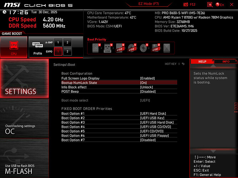Image resolution: width=238 pixels, height=178 pixels.
Task: Open the SETTINGS section
Action: pyautogui.click(x=24, y=78)
